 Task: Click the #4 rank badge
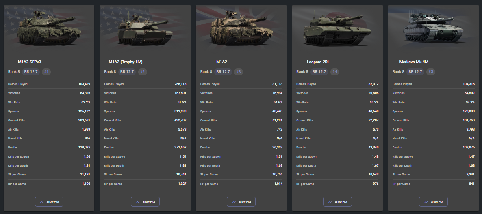click(334, 72)
